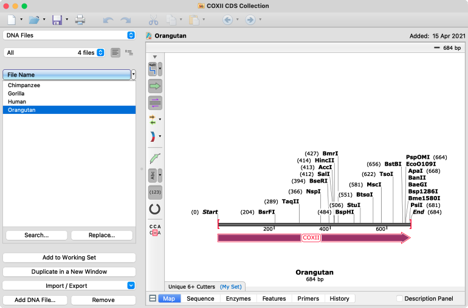Toggle the (123) numbering display button
The image size is (468, 308).
tap(155, 192)
